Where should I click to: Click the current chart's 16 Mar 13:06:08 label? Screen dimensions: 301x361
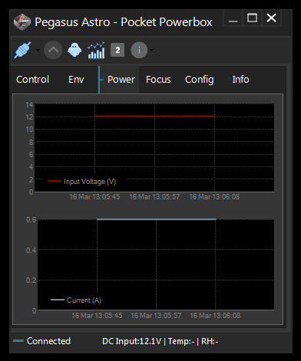pos(215,316)
